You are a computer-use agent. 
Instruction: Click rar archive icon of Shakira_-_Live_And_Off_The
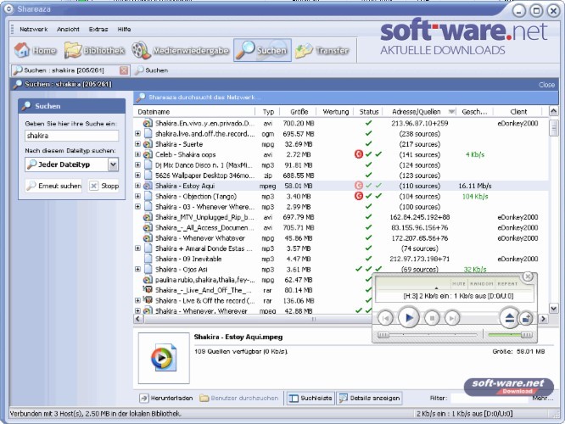(x=148, y=290)
